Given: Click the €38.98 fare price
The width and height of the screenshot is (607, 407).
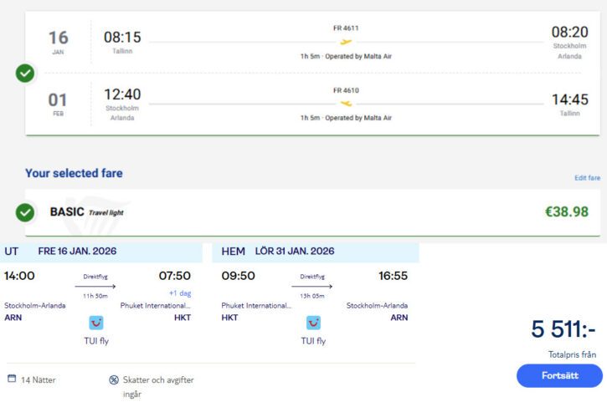Looking at the screenshot, I should coord(567,212).
